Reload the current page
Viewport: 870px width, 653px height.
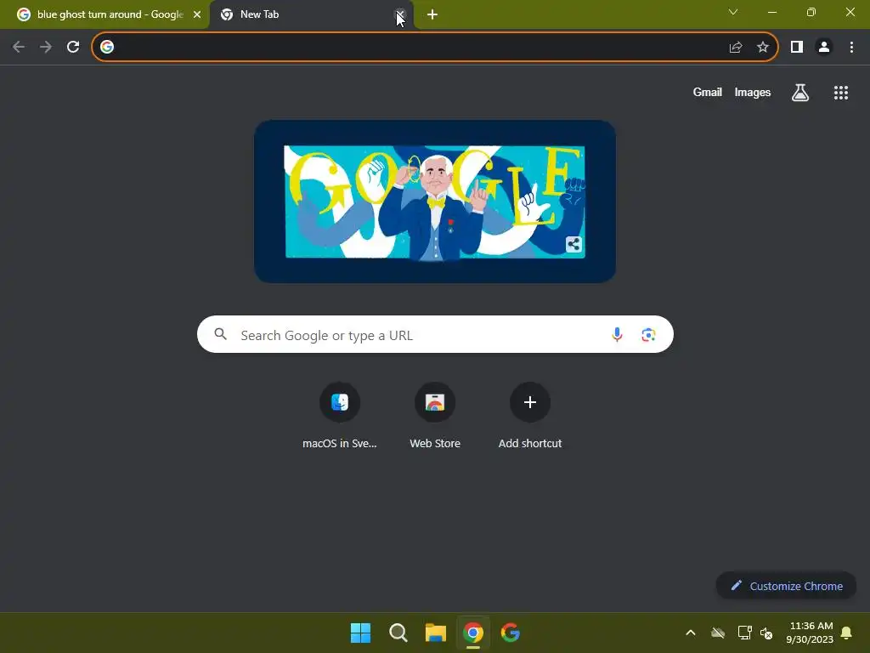pos(73,48)
